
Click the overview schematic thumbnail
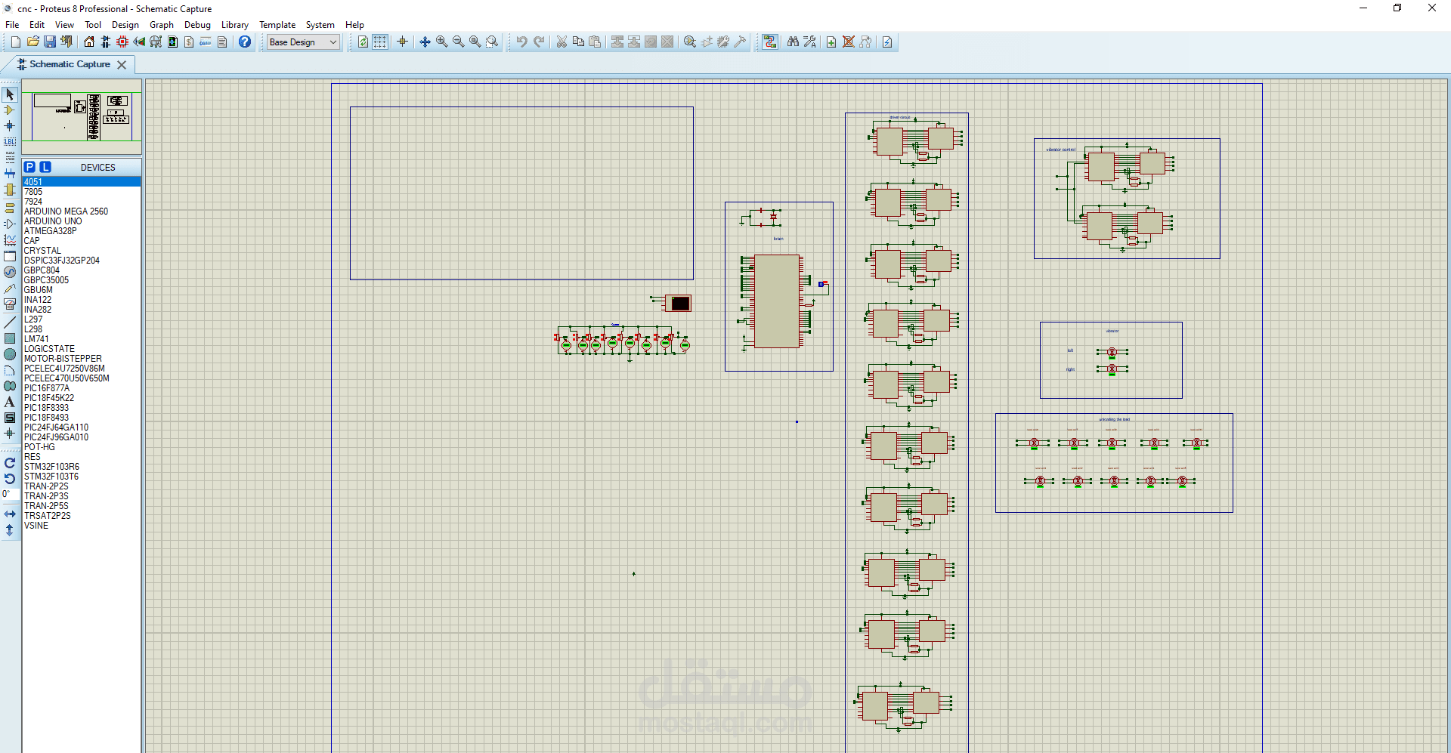point(82,116)
